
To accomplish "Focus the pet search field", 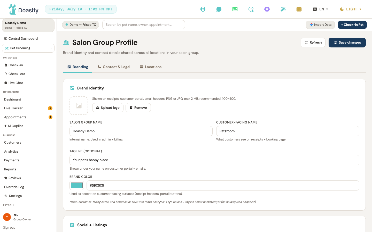I will coord(144,25).
